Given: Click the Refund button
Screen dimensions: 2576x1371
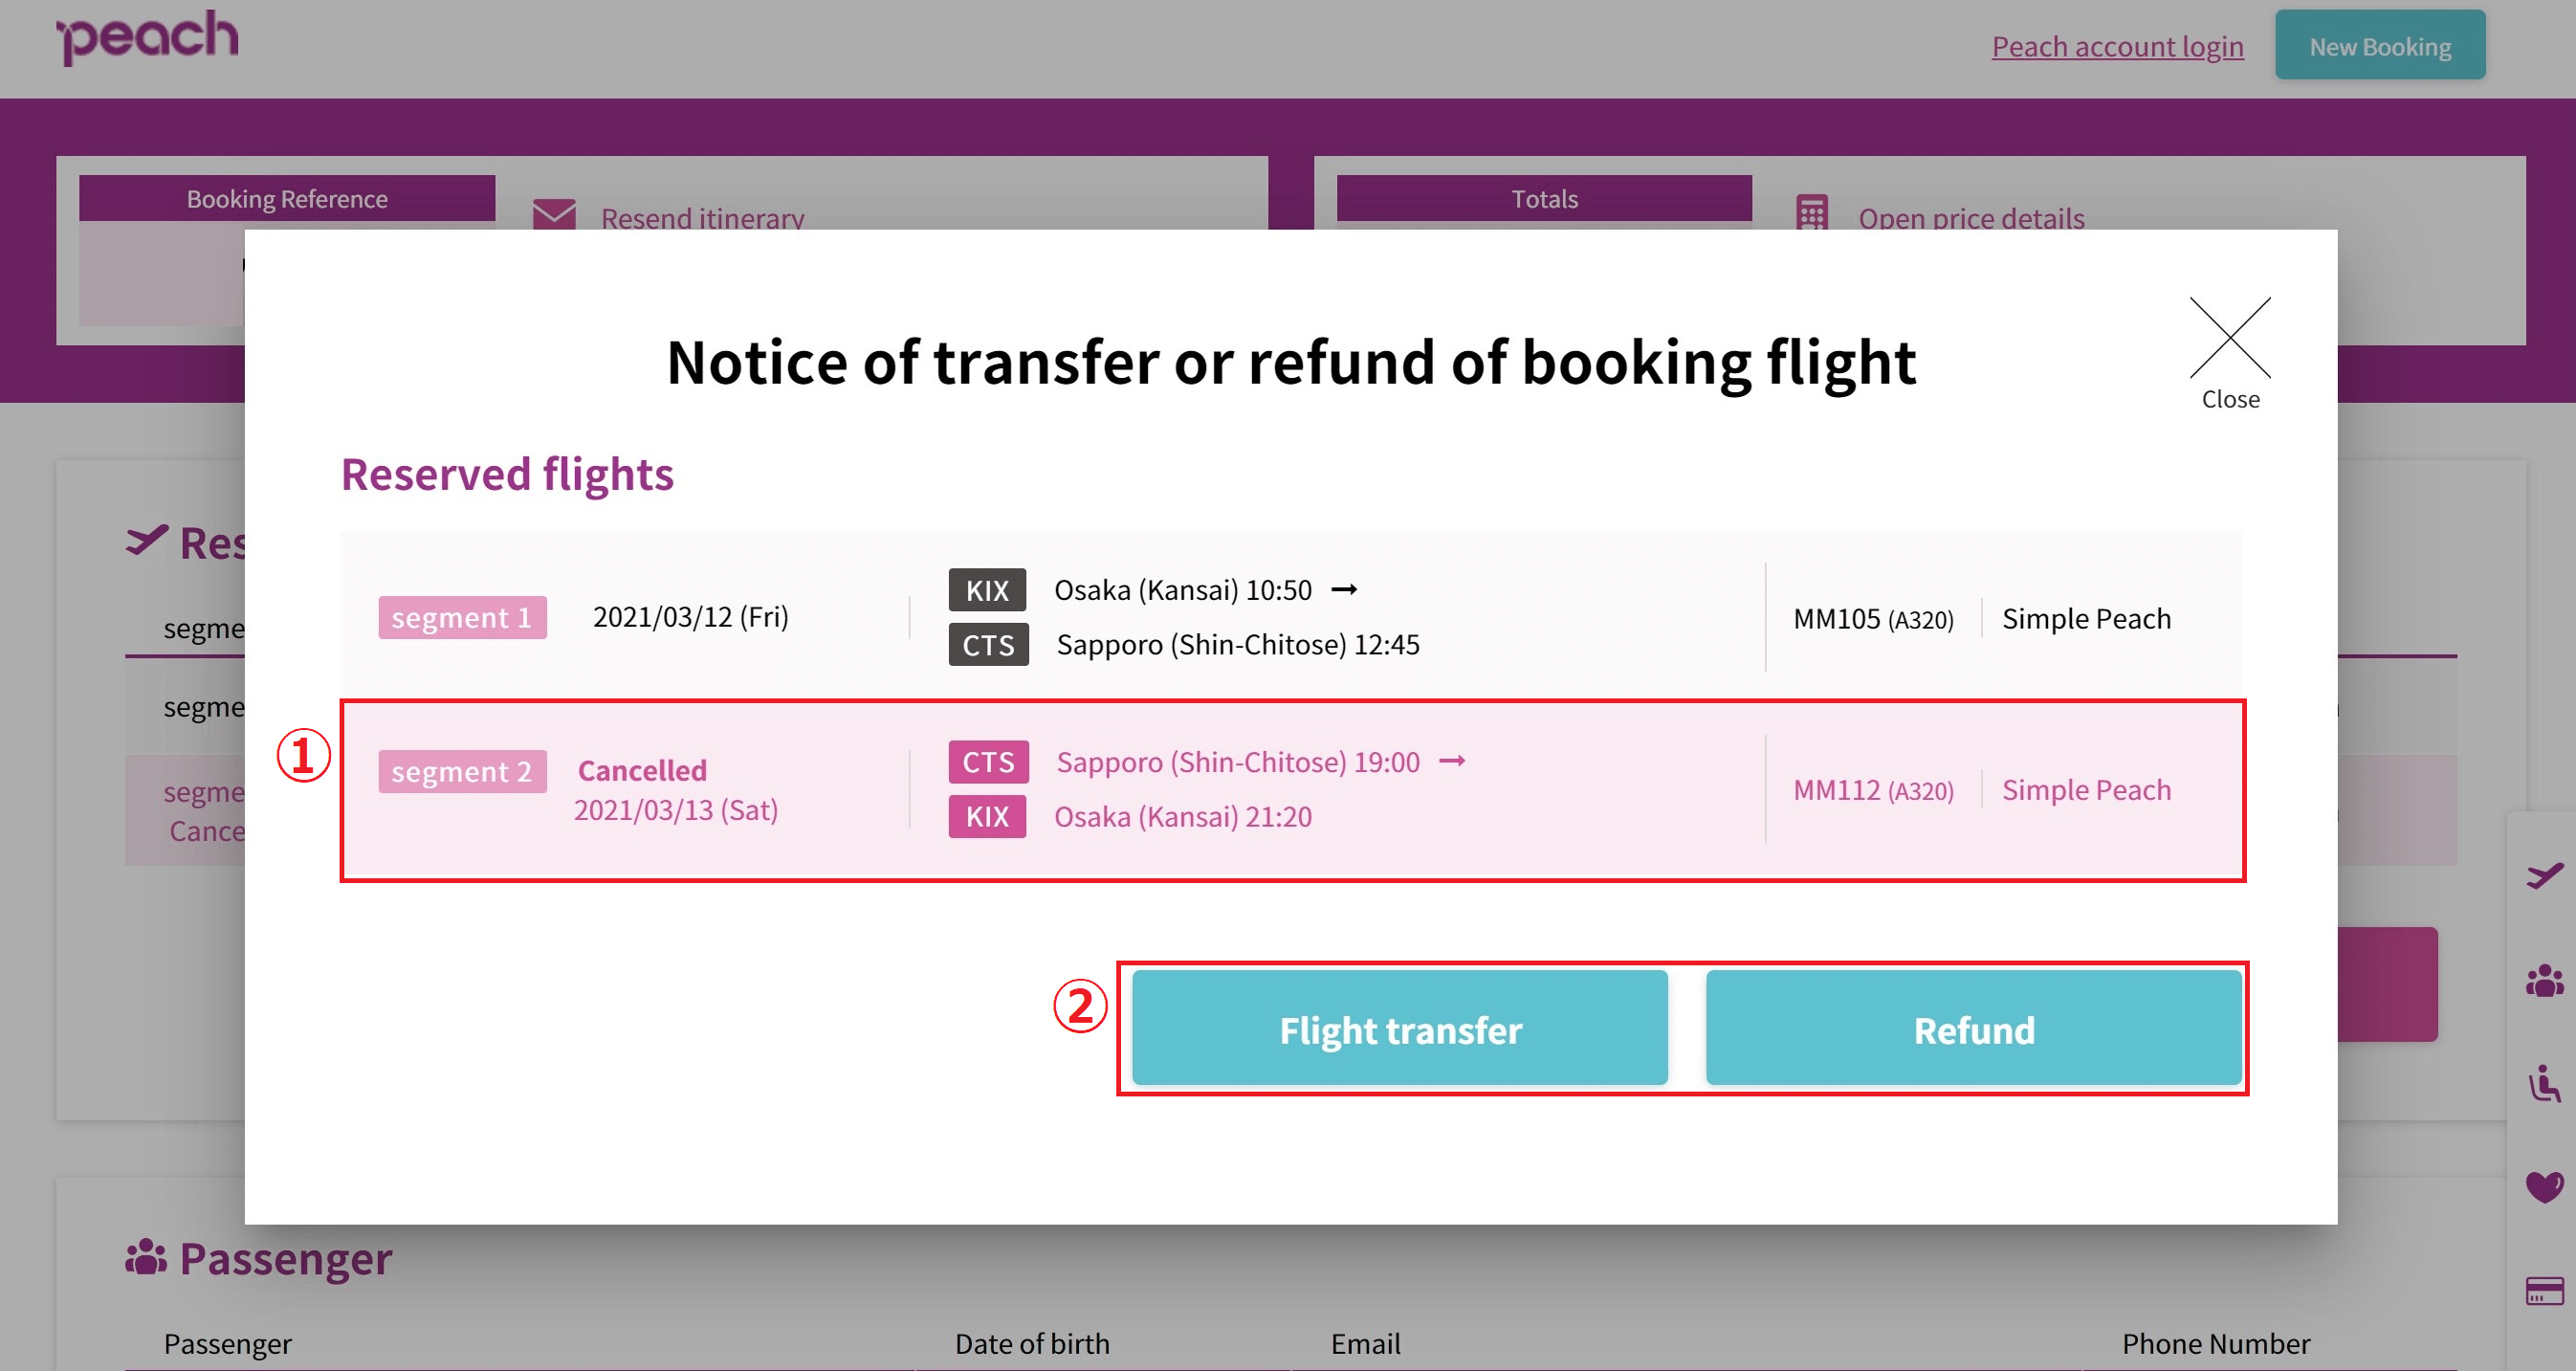Looking at the screenshot, I should [1973, 1028].
